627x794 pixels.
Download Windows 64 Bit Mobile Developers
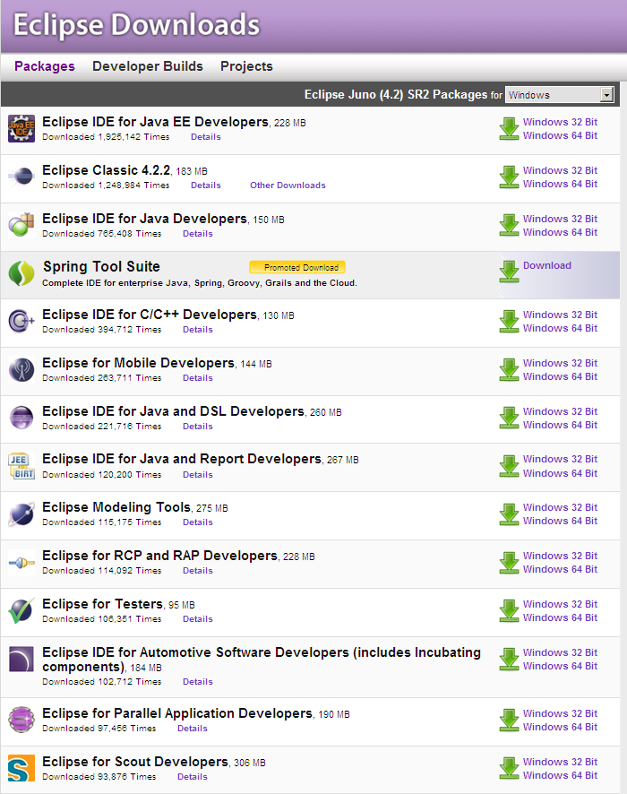(x=560, y=376)
